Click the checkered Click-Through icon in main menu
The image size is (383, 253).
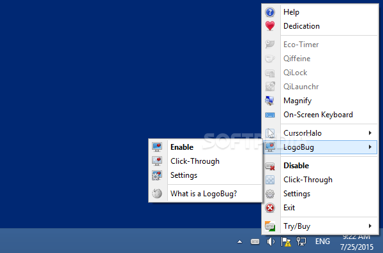[x=270, y=180]
